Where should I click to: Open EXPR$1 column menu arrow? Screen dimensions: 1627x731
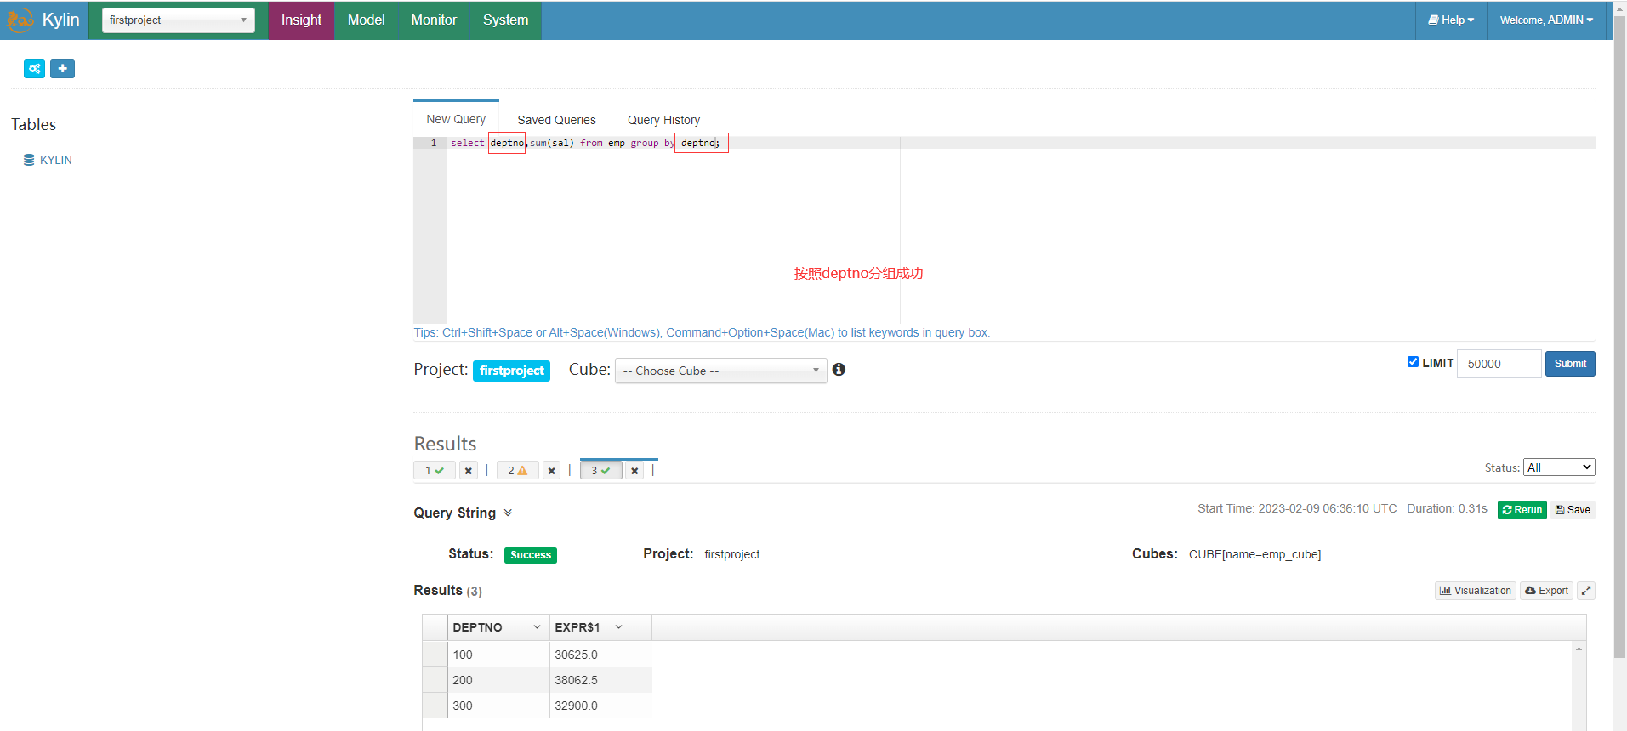(x=618, y=627)
